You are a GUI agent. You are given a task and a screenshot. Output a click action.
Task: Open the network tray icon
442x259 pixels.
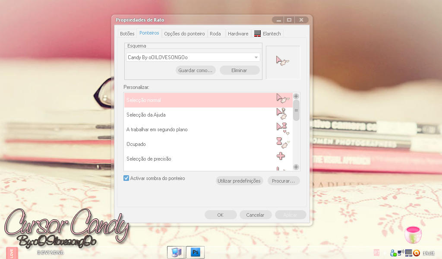(401, 253)
